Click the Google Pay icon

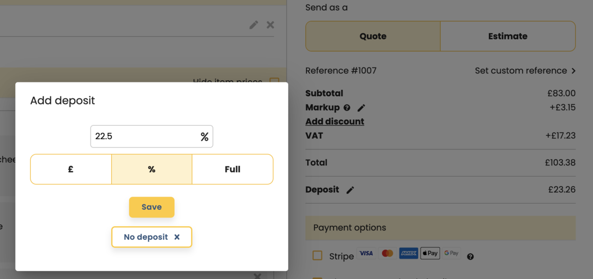451,254
